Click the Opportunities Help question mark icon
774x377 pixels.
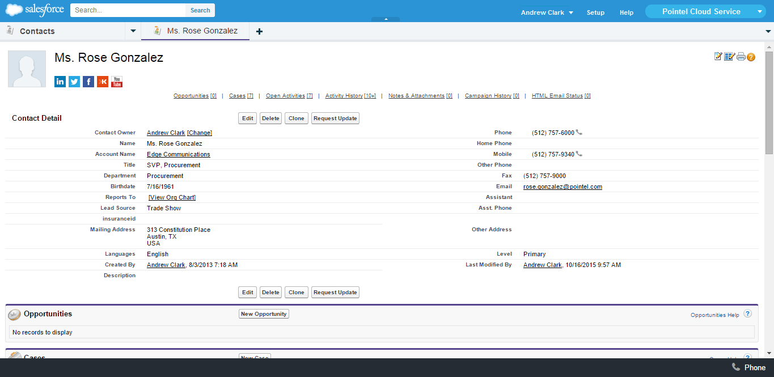click(747, 314)
